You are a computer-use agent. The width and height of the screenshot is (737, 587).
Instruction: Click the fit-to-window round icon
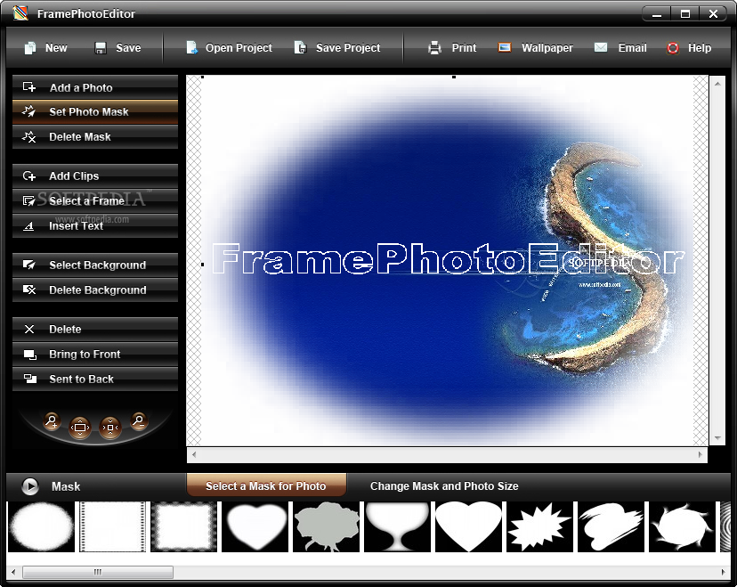click(x=80, y=428)
